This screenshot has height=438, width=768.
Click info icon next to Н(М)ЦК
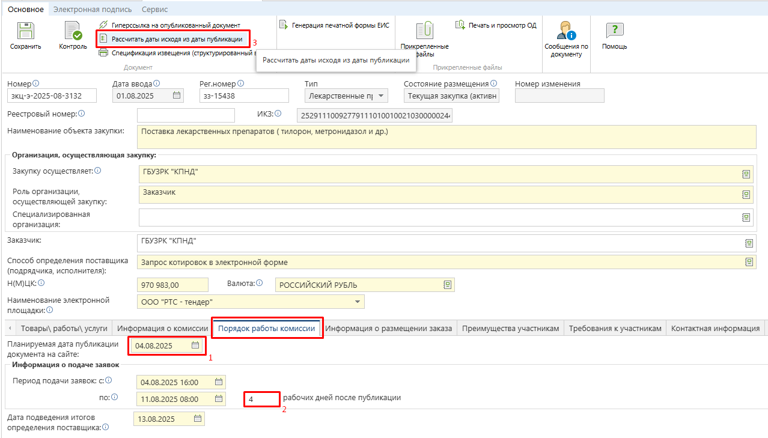point(41,283)
